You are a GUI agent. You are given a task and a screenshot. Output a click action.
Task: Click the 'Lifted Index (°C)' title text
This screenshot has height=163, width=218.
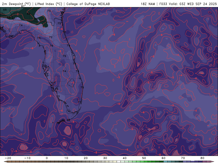point(49,4)
